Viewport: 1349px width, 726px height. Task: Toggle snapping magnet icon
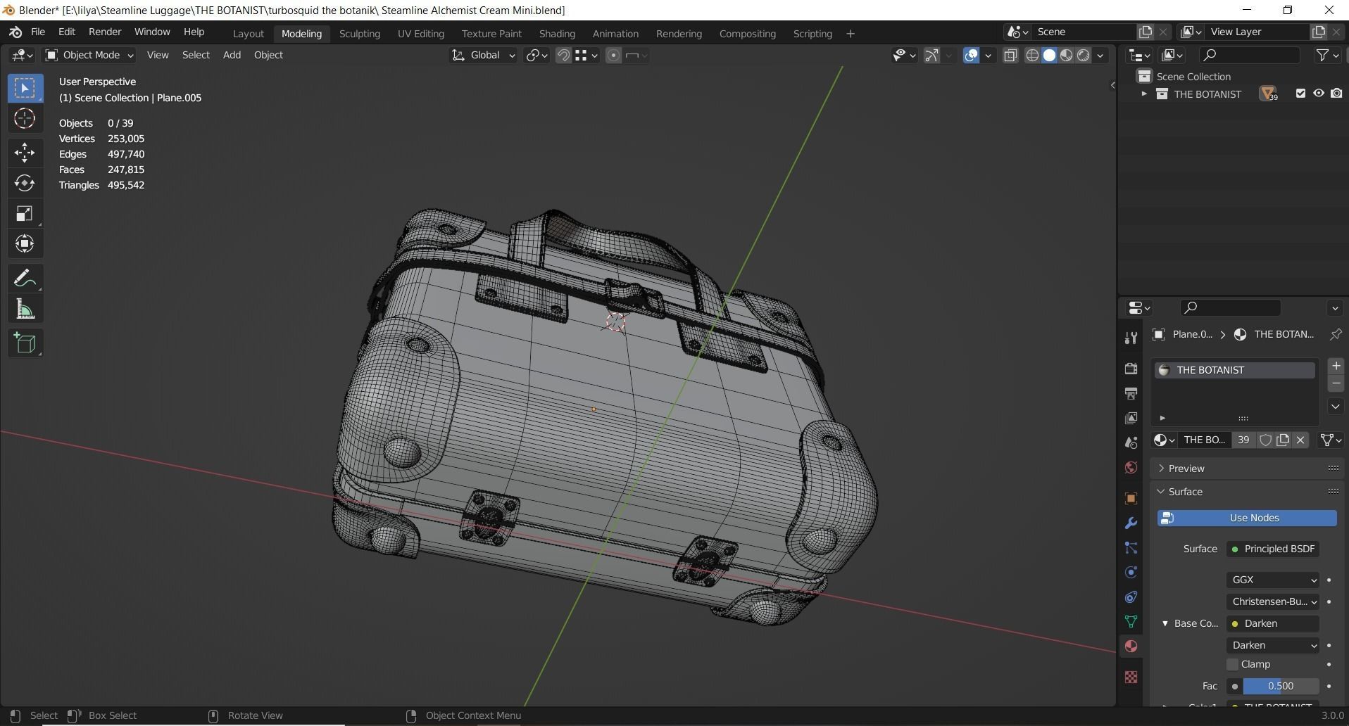pyautogui.click(x=563, y=56)
